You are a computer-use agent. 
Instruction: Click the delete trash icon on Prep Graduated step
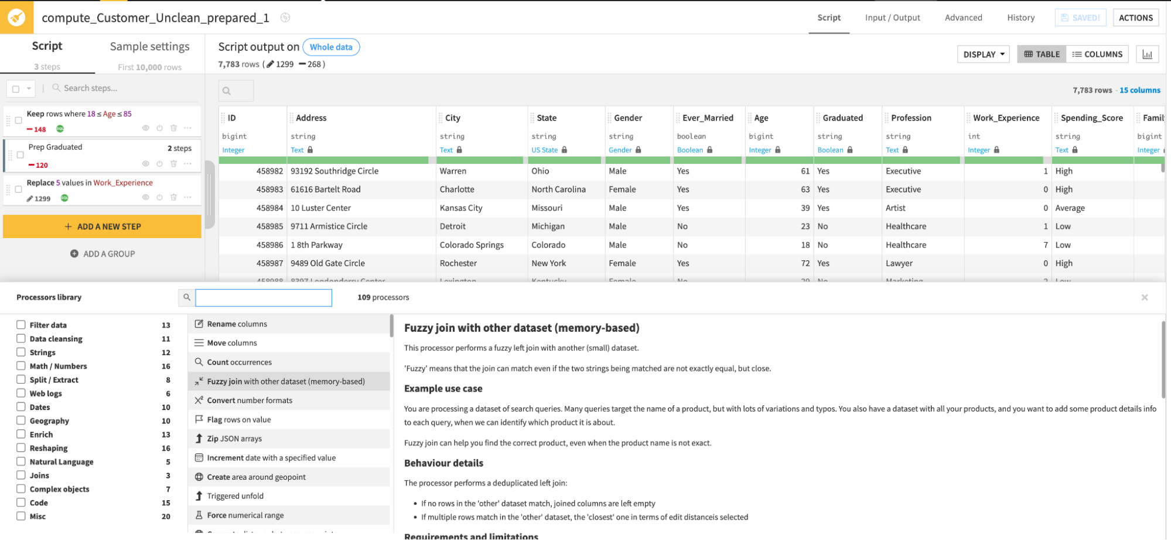[x=173, y=164]
